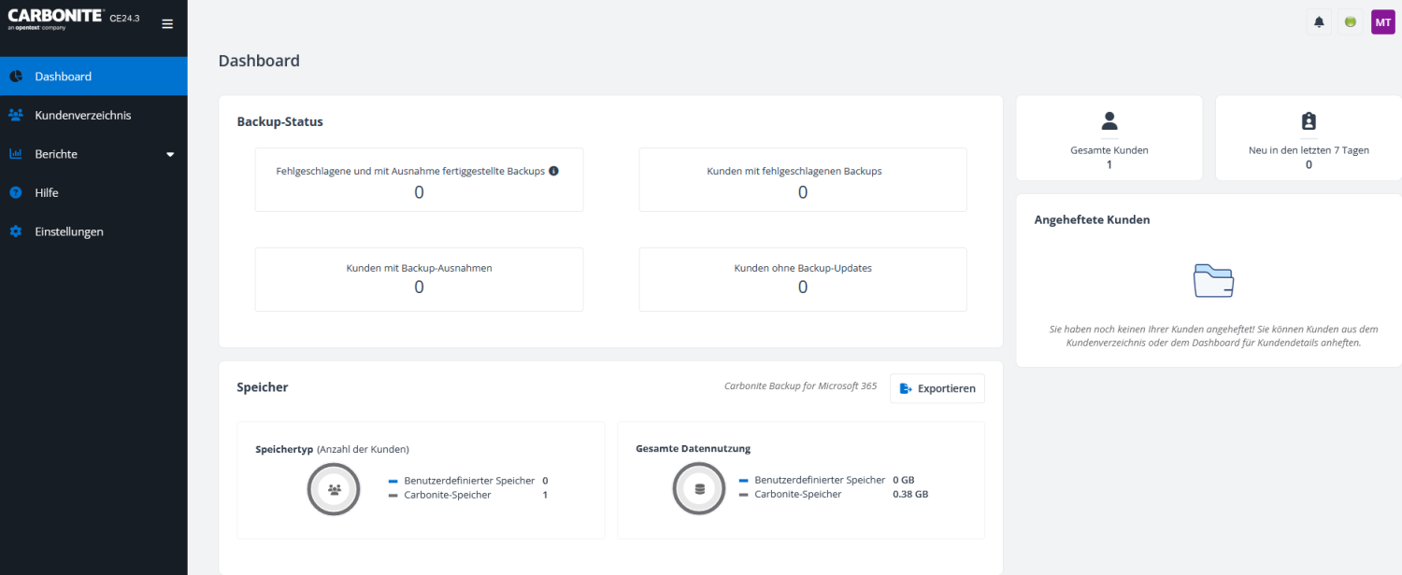1402x575 pixels.
Task: Click the Berichte bar chart icon
Action: coord(15,153)
